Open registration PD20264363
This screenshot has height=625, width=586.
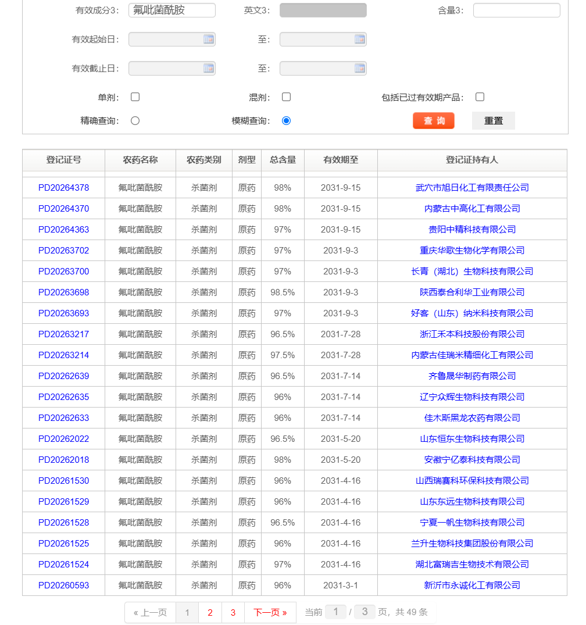pos(64,230)
